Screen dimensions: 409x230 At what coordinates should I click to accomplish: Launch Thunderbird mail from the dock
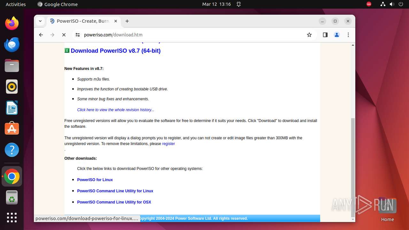tap(12, 44)
